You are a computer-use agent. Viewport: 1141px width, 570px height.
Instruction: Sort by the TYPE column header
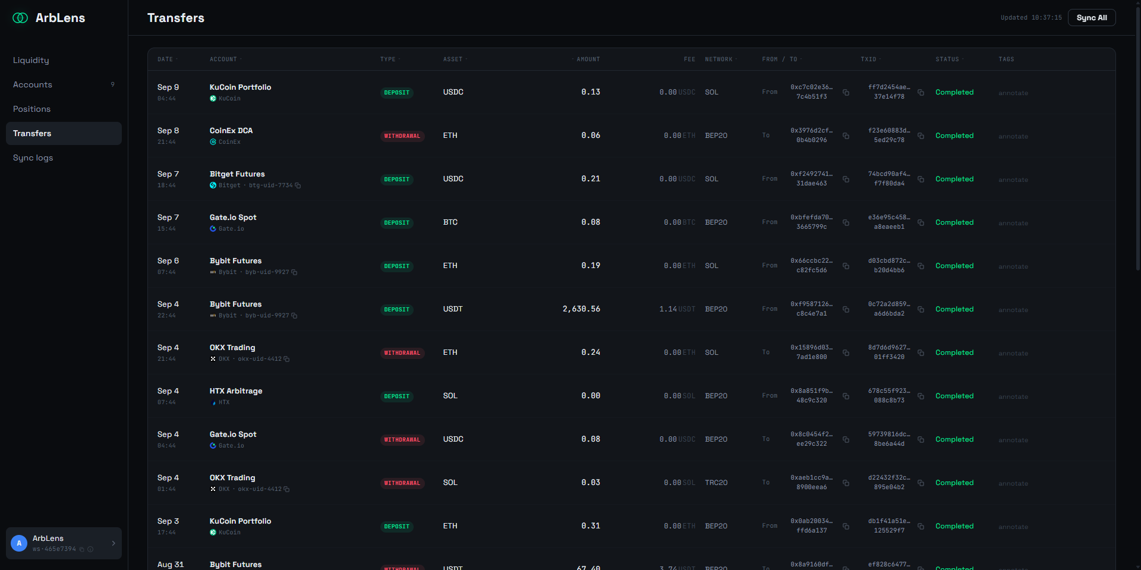tap(390, 59)
